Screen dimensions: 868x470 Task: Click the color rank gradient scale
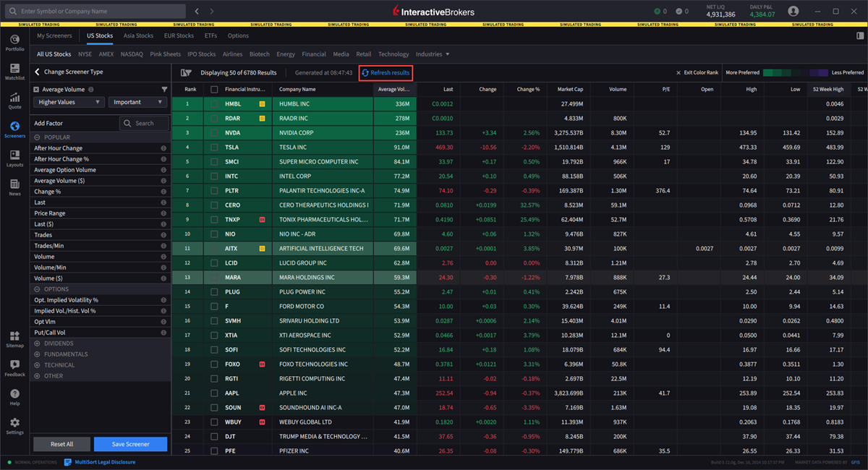click(x=796, y=73)
